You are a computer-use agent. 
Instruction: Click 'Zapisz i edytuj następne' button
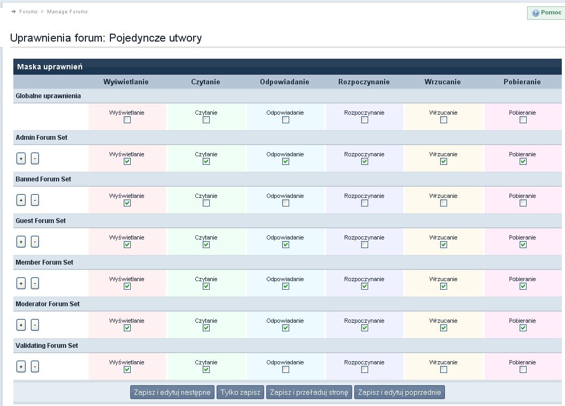(172, 393)
